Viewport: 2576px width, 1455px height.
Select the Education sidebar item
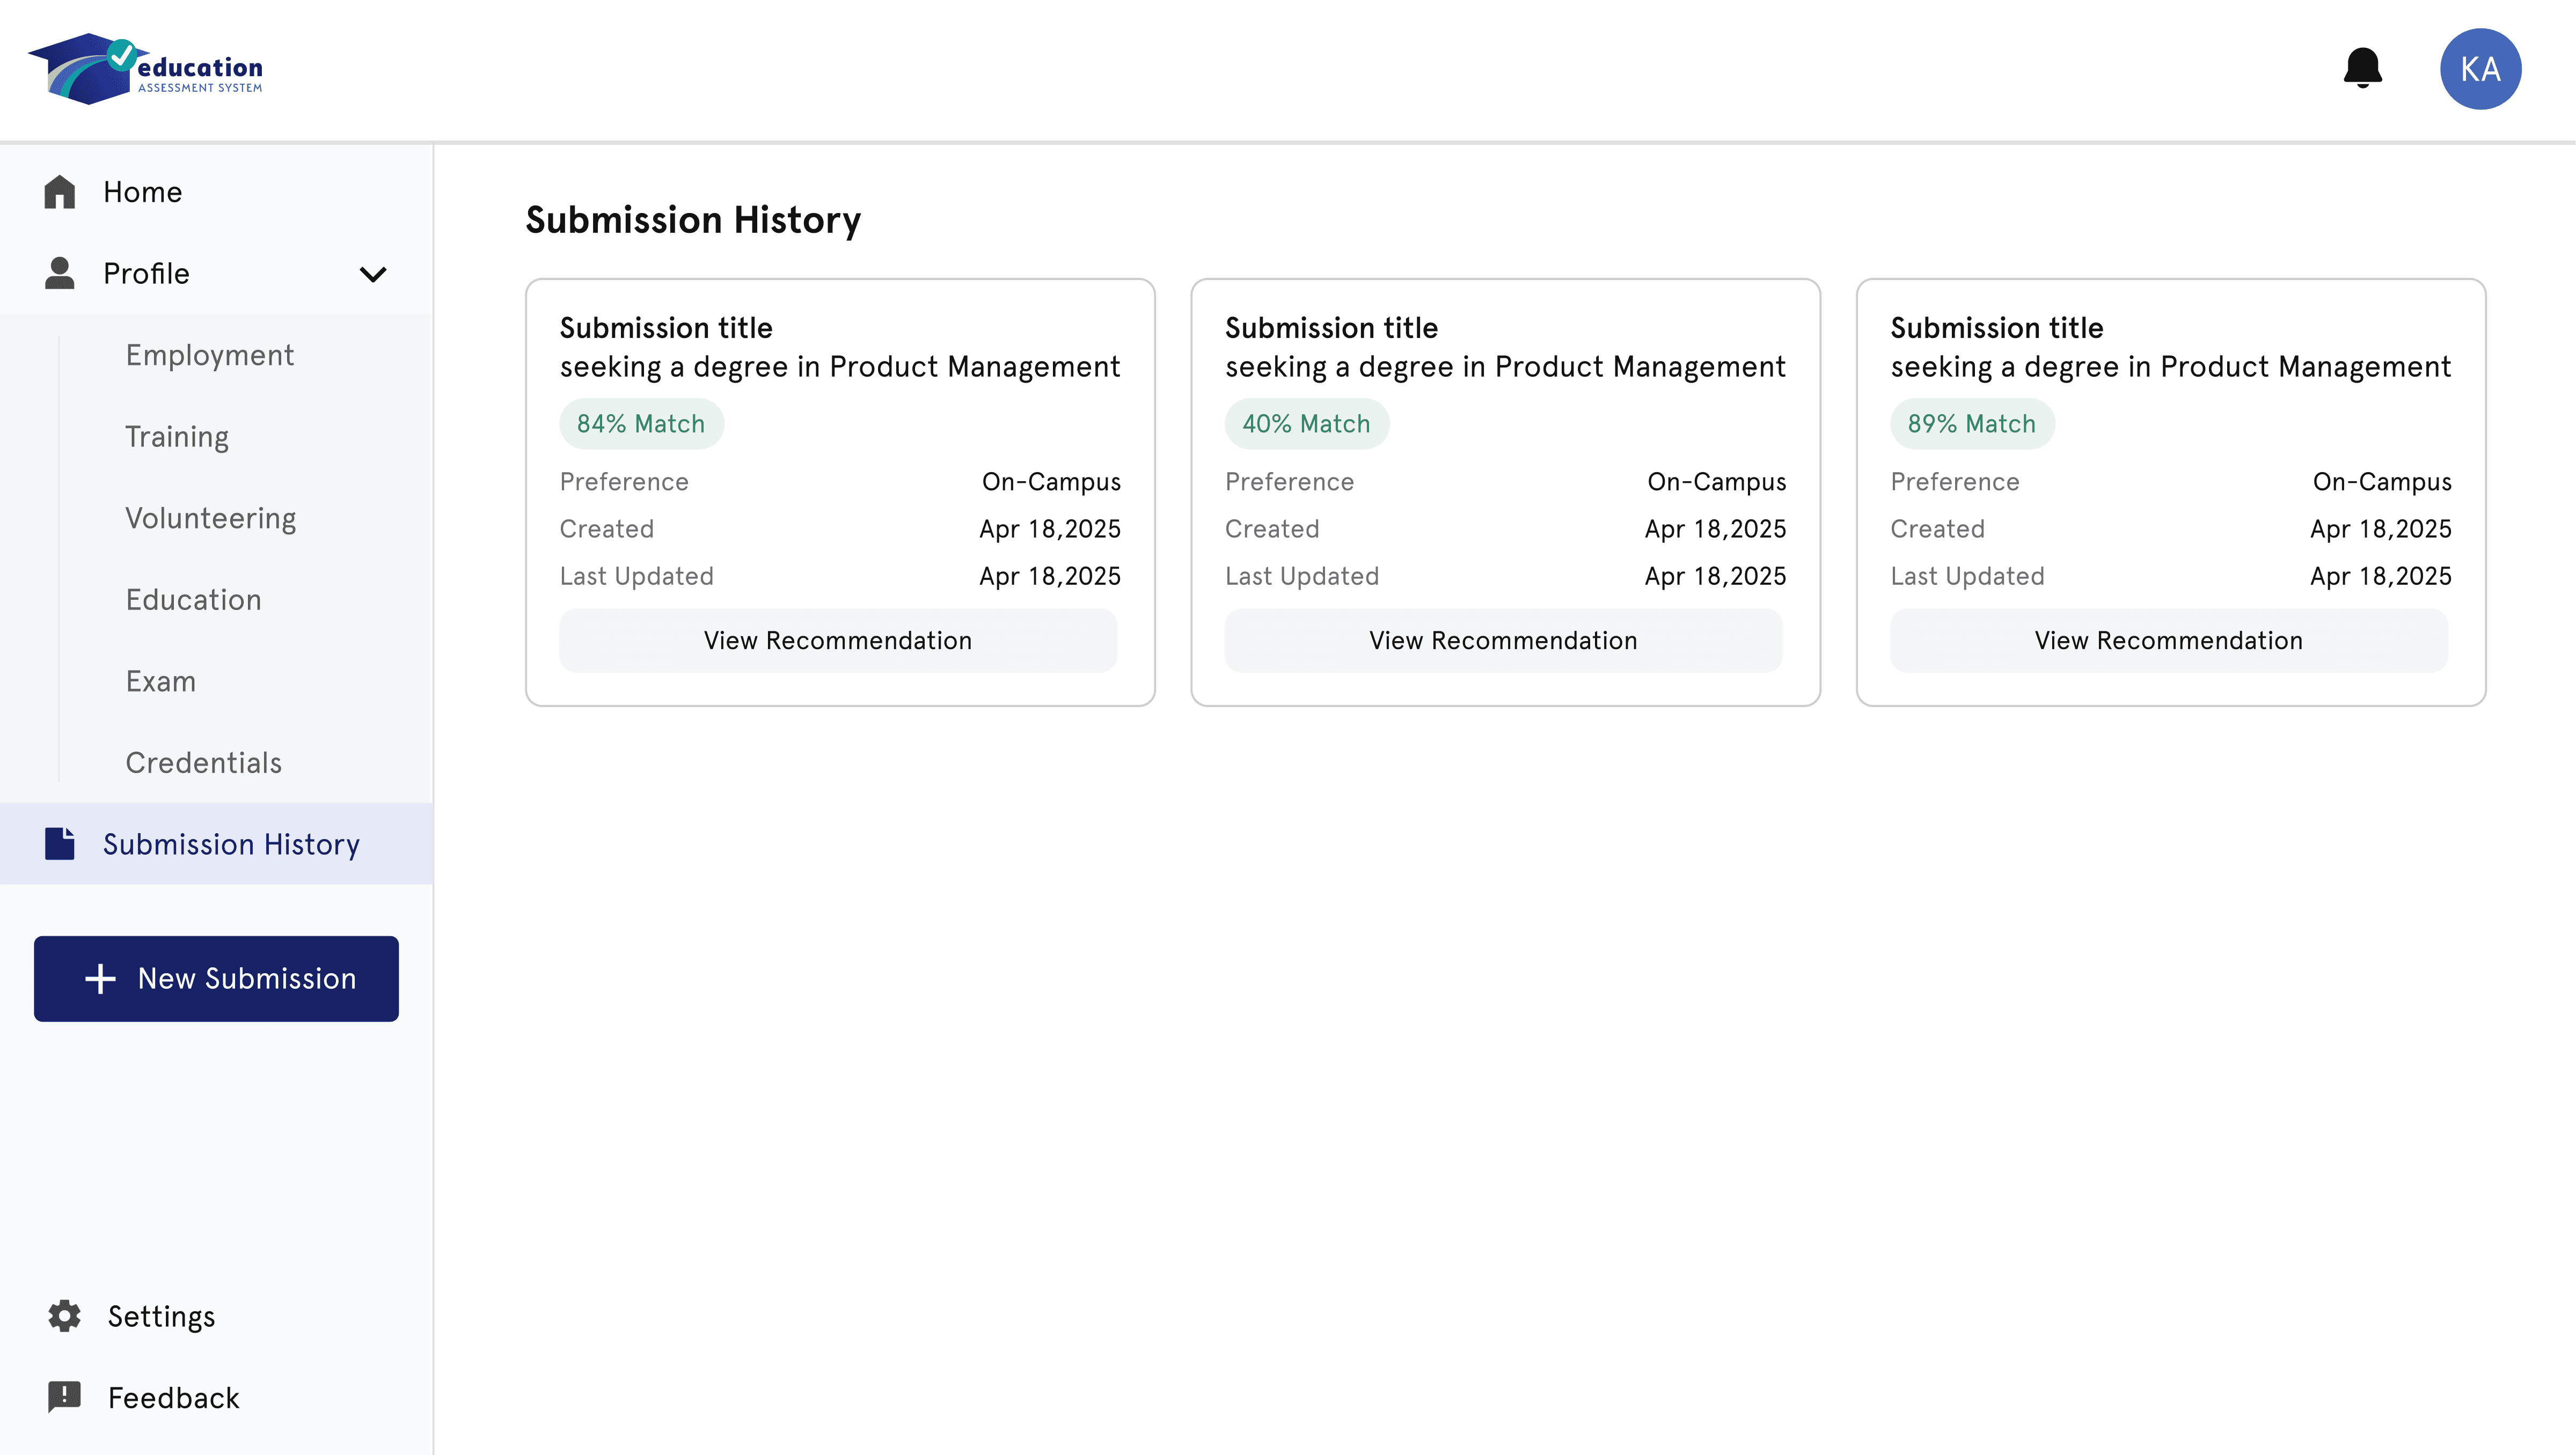[193, 600]
